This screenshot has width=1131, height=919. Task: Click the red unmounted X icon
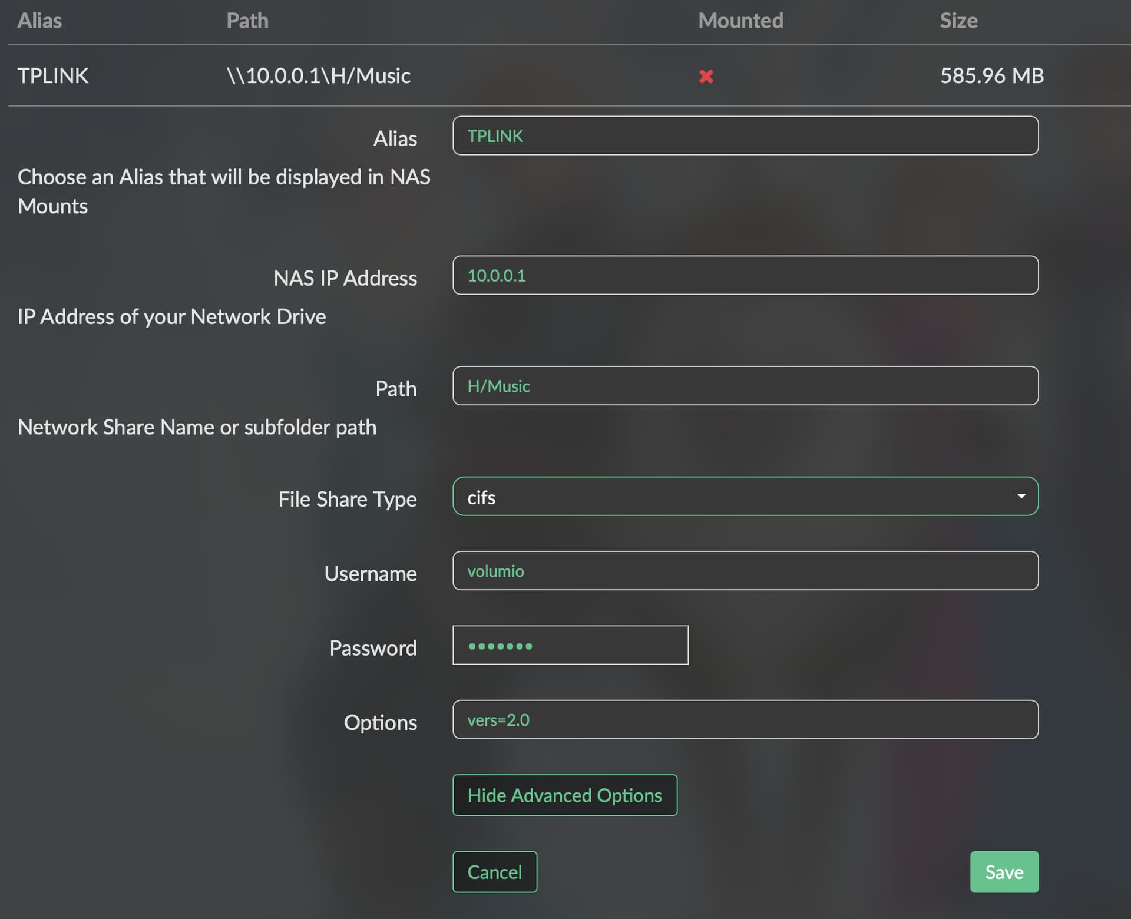[706, 76]
